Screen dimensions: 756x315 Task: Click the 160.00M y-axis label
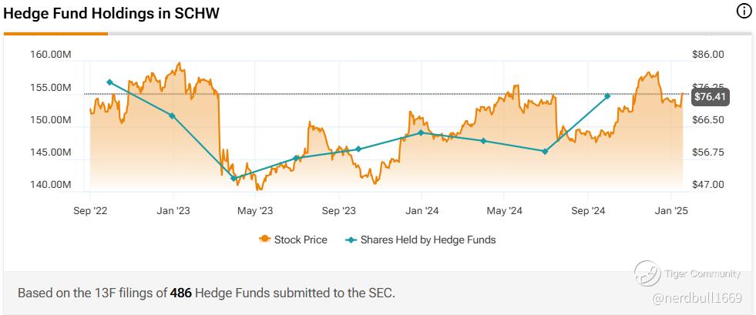[x=52, y=55]
